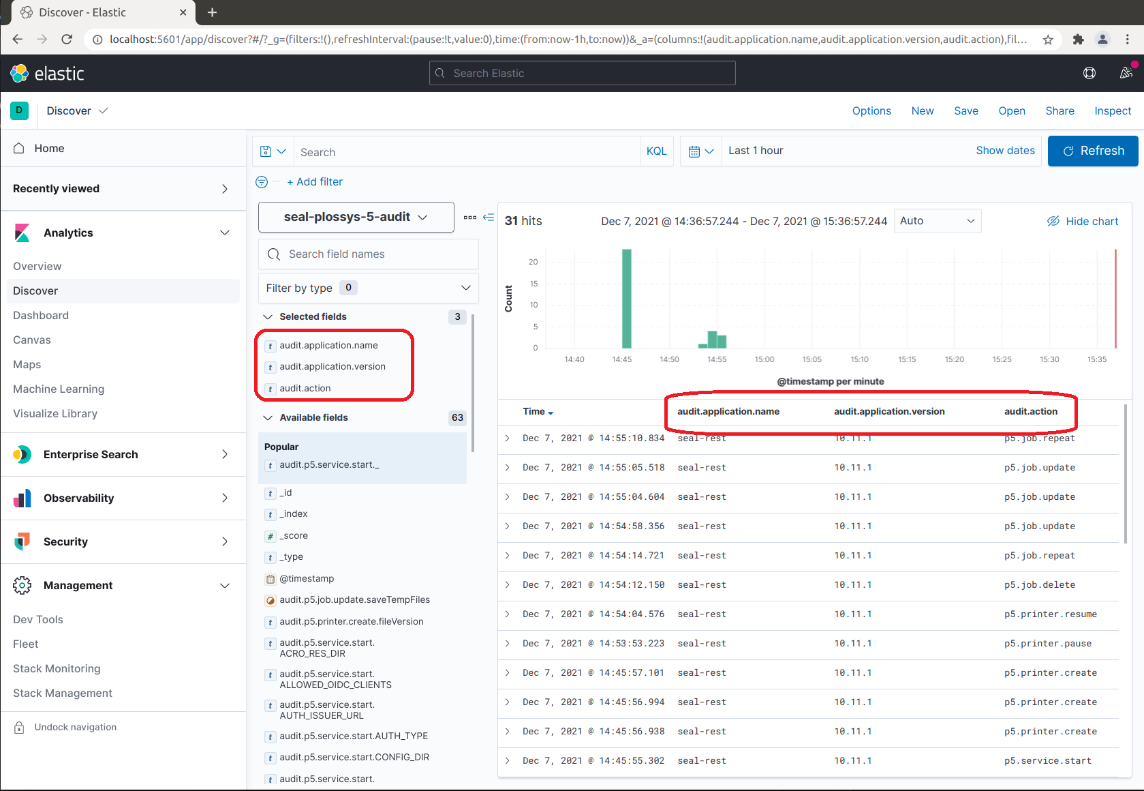Toggle Time column sort direction
The width and height of the screenshot is (1144, 791).
pyautogui.click(x=551, y=412)
